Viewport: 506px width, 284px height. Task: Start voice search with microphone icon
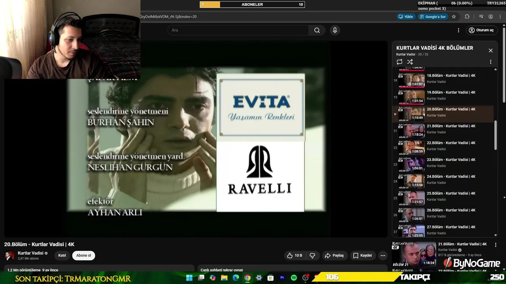[335, 30]
